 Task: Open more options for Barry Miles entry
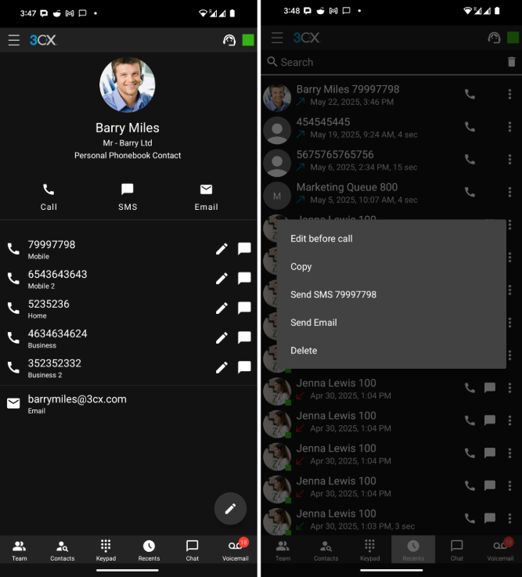509,95
